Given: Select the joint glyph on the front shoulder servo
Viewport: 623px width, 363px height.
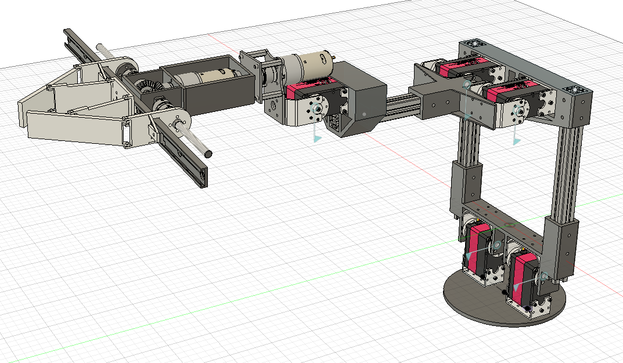Looking at the screenshot, I should coord(515,109).
